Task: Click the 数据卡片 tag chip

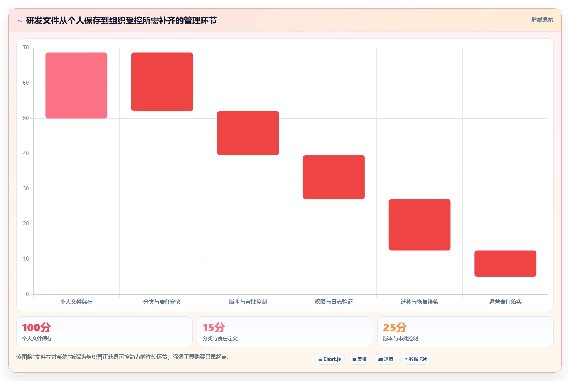Action: click(416, 359)
